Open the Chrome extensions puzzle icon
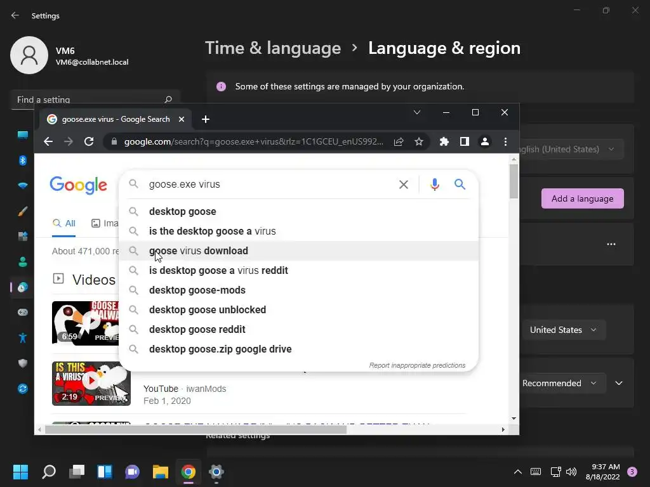This screenshot has height=487, width=650. pyautogui.click(x=444, y=141)
